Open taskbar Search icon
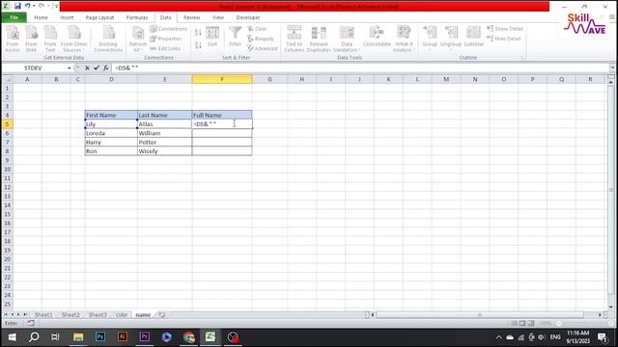Screen dimensions: 618x347 click(34, 337)
